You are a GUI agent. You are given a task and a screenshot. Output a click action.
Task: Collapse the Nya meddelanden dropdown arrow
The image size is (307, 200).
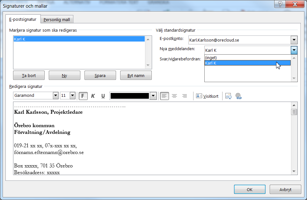[x=294, y=50]
